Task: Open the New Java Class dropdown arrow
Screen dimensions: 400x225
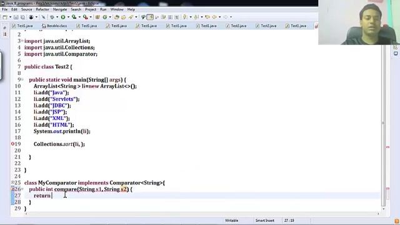Action: (110, 17)
